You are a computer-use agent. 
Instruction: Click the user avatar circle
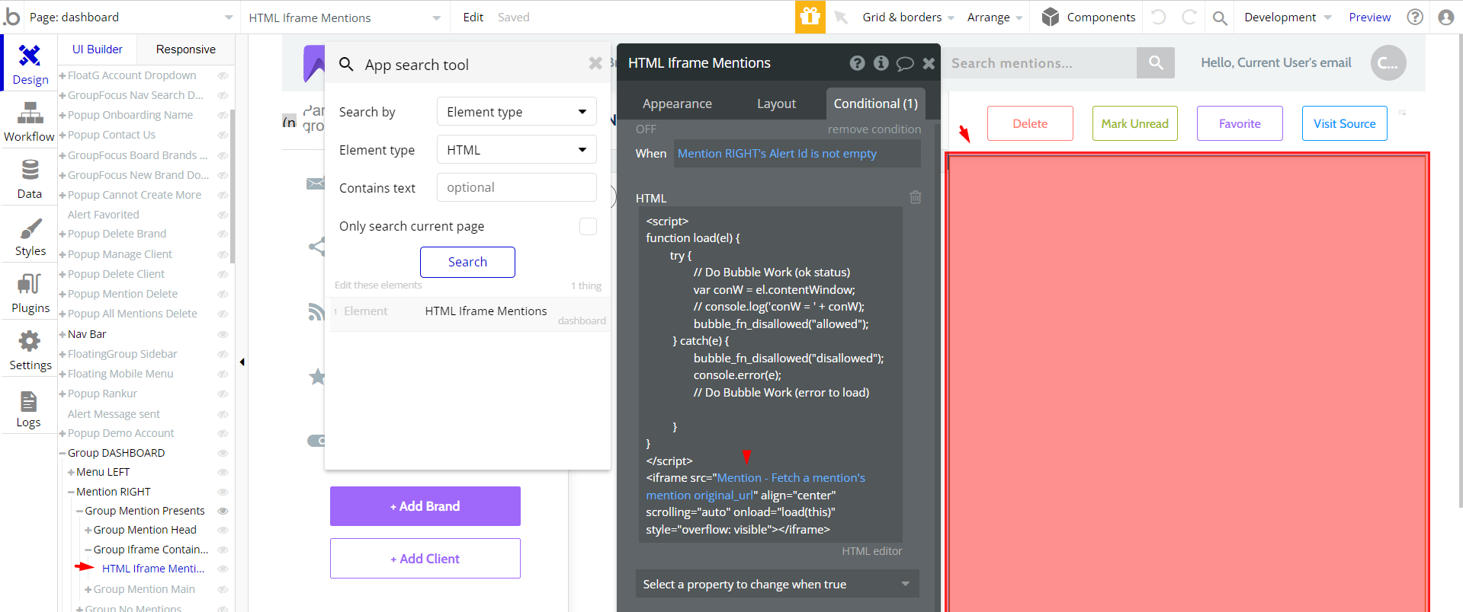(1388, 63)
